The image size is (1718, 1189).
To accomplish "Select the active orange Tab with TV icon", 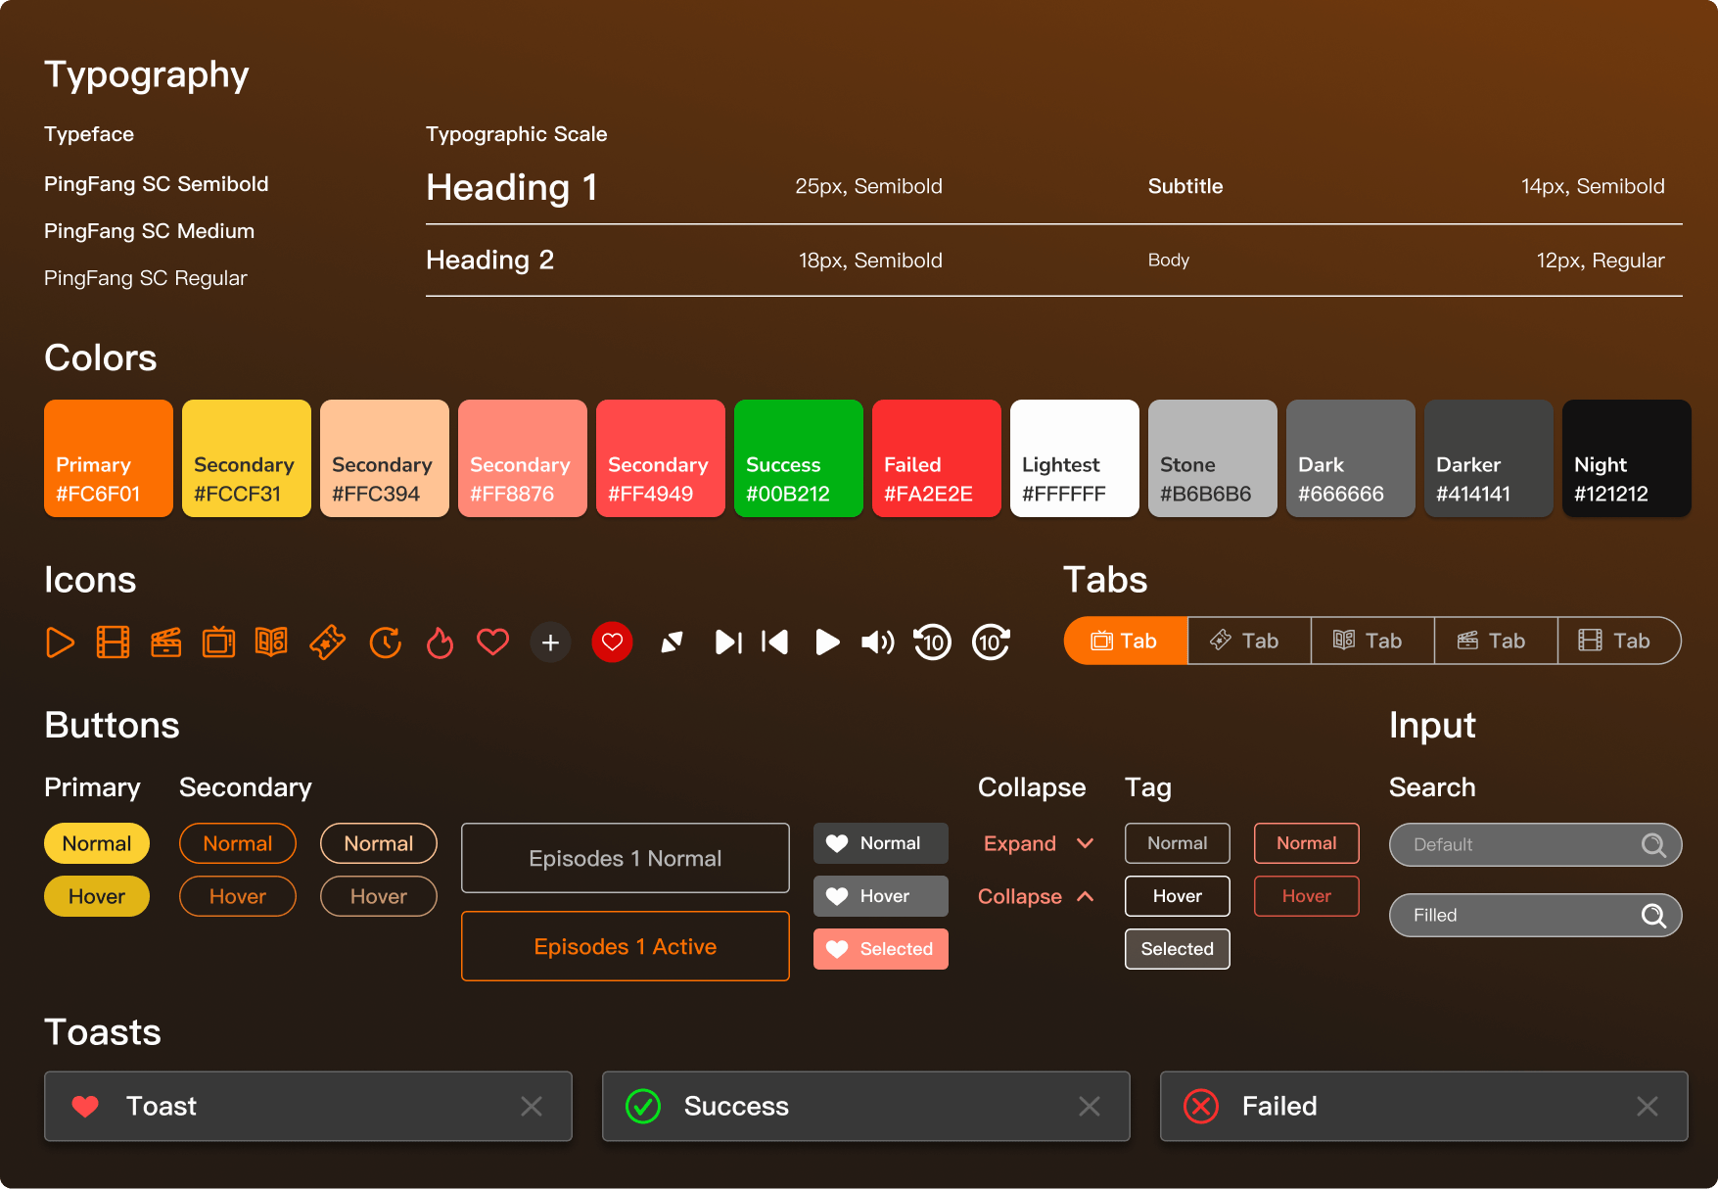I will click(1126, 641).
